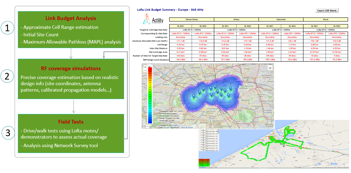
Task: Open the OpenStreetMap attribution link
Action: coord(262,128)
